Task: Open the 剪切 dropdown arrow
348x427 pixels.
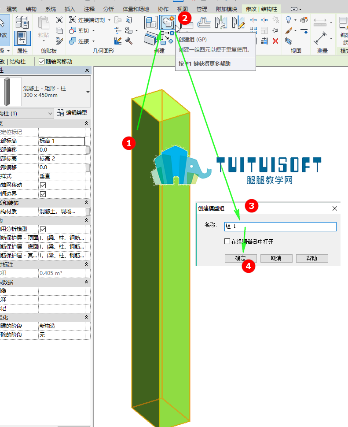Action: point(94,30)
